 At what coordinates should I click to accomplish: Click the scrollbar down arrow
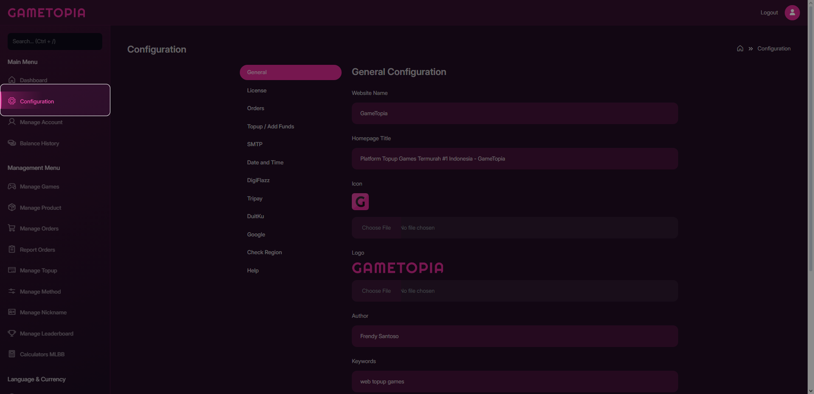(811, 391)
